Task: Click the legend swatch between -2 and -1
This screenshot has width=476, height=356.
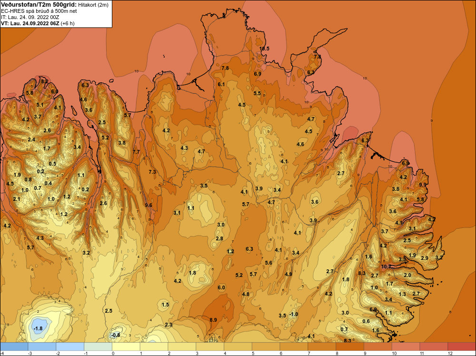Action: (x=70, y=346)
